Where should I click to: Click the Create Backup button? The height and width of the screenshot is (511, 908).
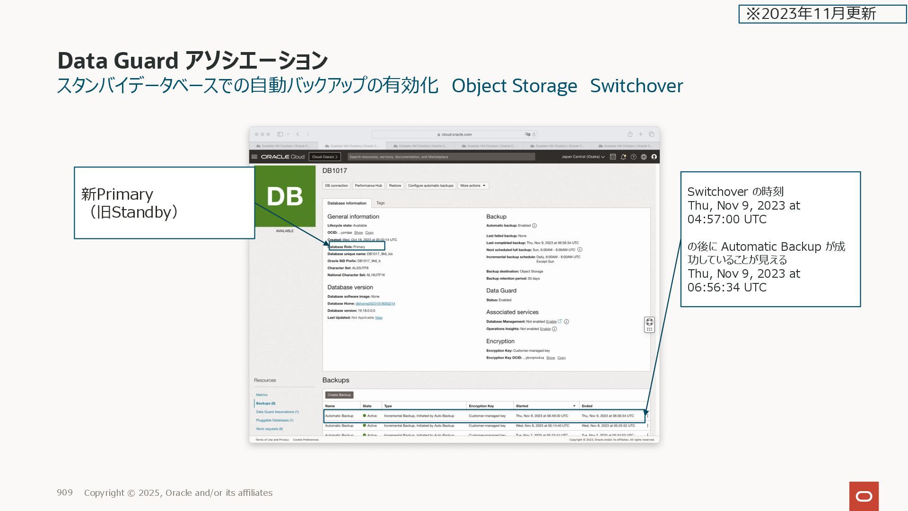[x=339, y=395]
